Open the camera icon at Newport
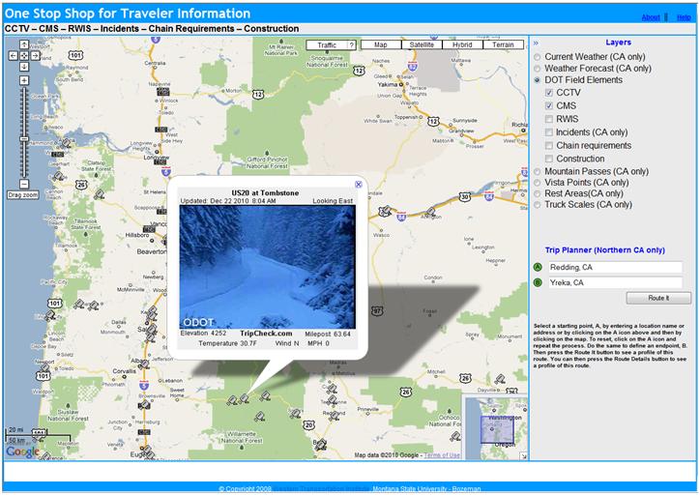Image resolution: width=700 pixels, height=495 pixels. (x=44, y=368)
